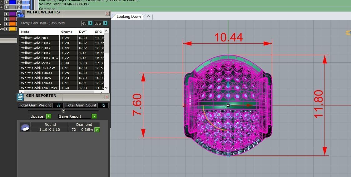This screenshot has height=177, width=351.
Task: Click the purple layer color swatch
Action: [x=12, y=14]
